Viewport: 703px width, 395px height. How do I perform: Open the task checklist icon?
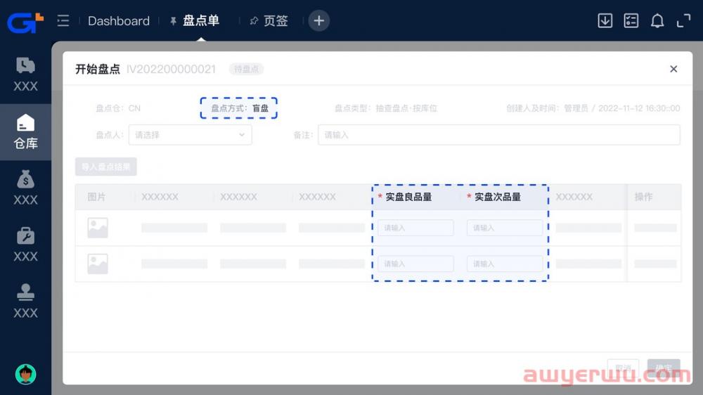(631, 21)
